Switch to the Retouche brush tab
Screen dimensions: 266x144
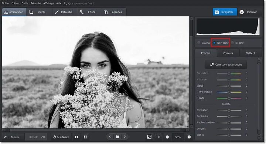click(x=65, y=12)
